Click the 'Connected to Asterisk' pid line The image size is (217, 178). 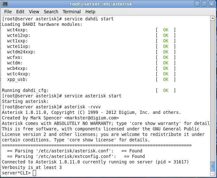tap(96, 162)
